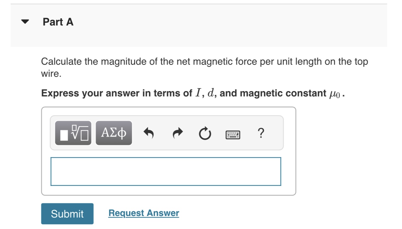
Task: Click the undo arrow in the equation toolbar
Action: point(148,133)
